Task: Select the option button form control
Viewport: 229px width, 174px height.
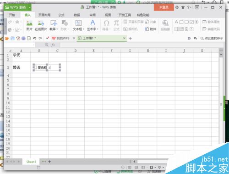Action: [x=196, y=22]
